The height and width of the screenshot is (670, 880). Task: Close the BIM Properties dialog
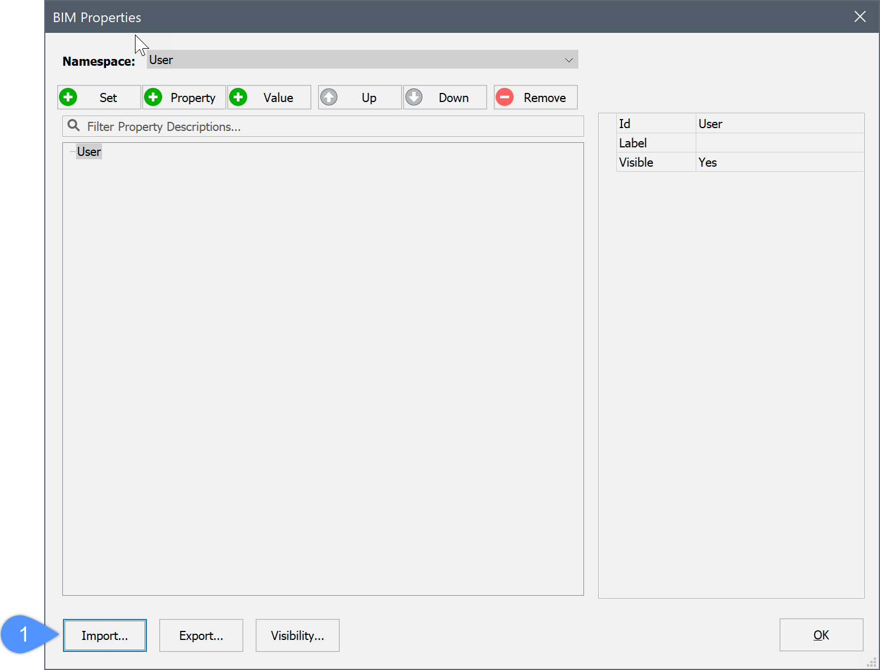[x=860, y=17]
